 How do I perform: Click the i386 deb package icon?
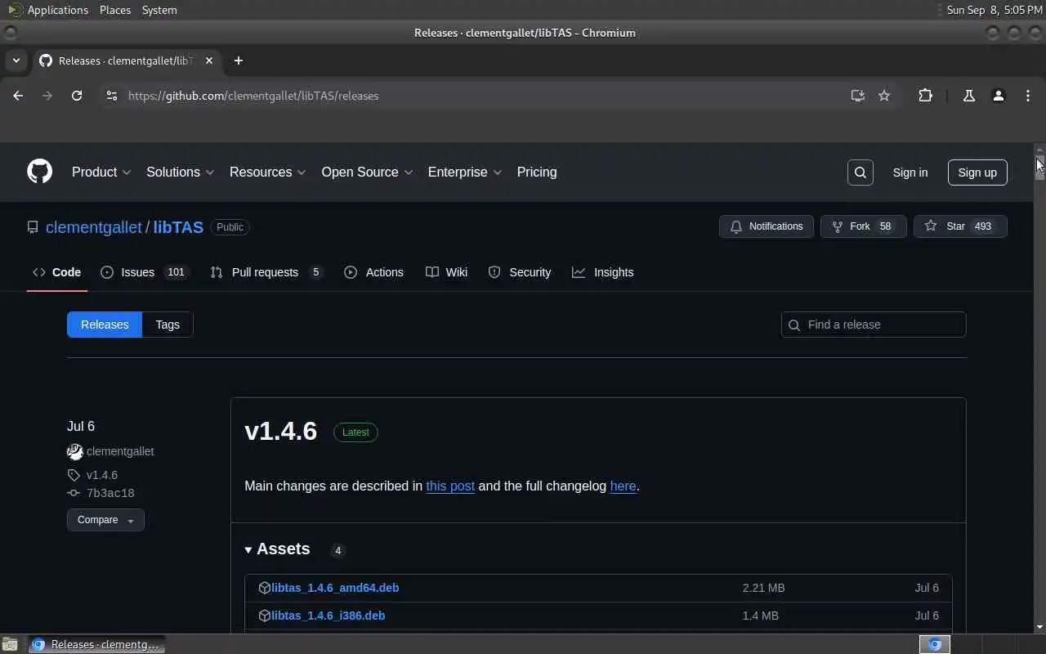coord(264,616)
